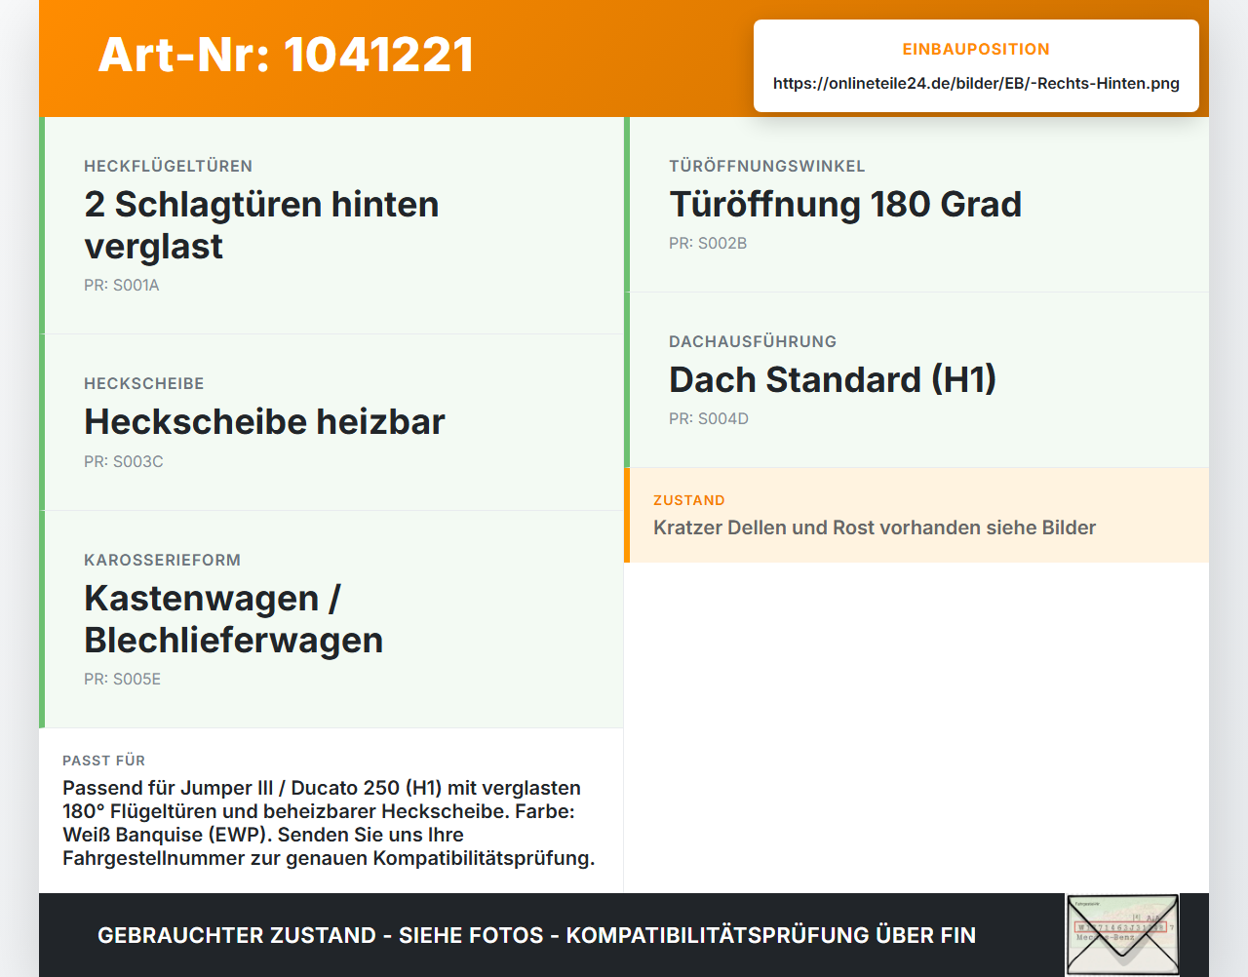Click the Art-Nr: 1041221 heading
Image resolution: width=1248 pixels, height=977 pixels.
click(x=286, y=55)
